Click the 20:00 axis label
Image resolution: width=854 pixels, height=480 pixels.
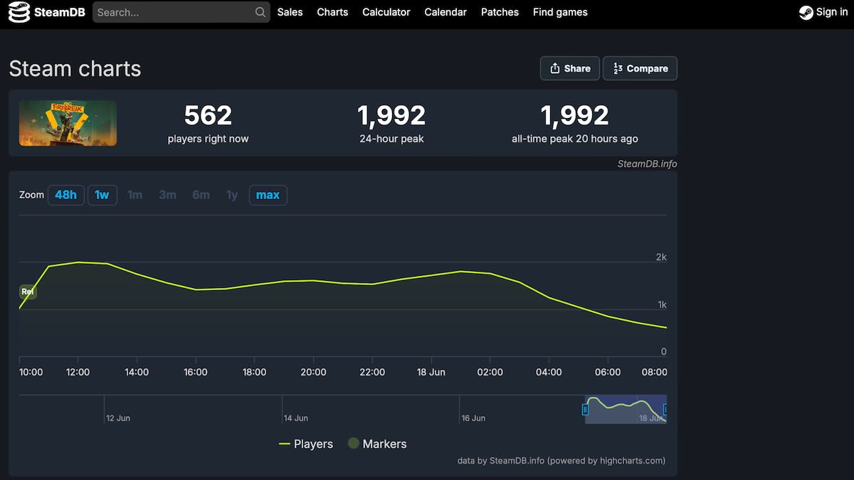click(x=313, y=372)
